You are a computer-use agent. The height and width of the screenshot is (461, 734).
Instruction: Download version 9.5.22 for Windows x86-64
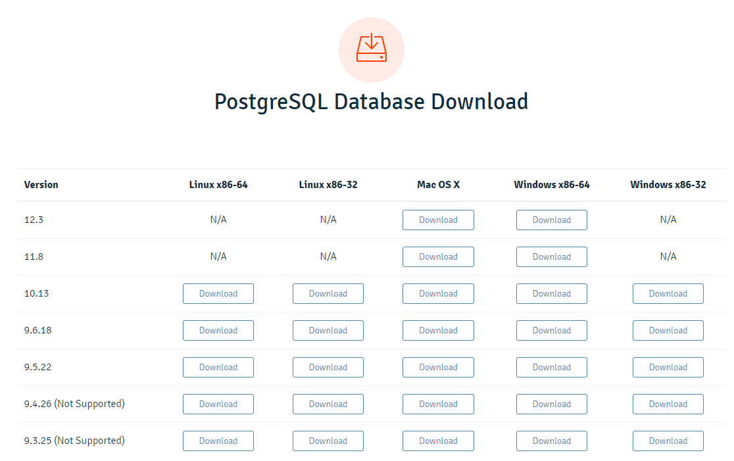551,368
